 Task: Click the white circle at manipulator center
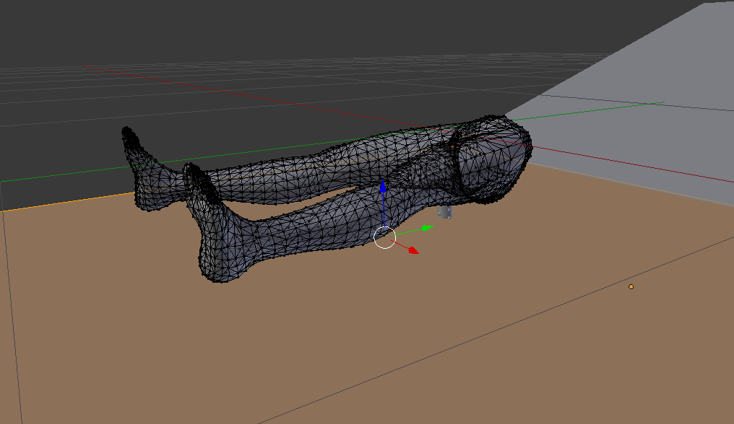point(385,237)
